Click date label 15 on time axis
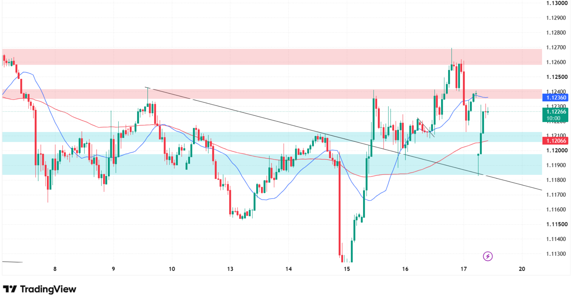The width and height of the screenshot is (572, 296). pos(347,269)
